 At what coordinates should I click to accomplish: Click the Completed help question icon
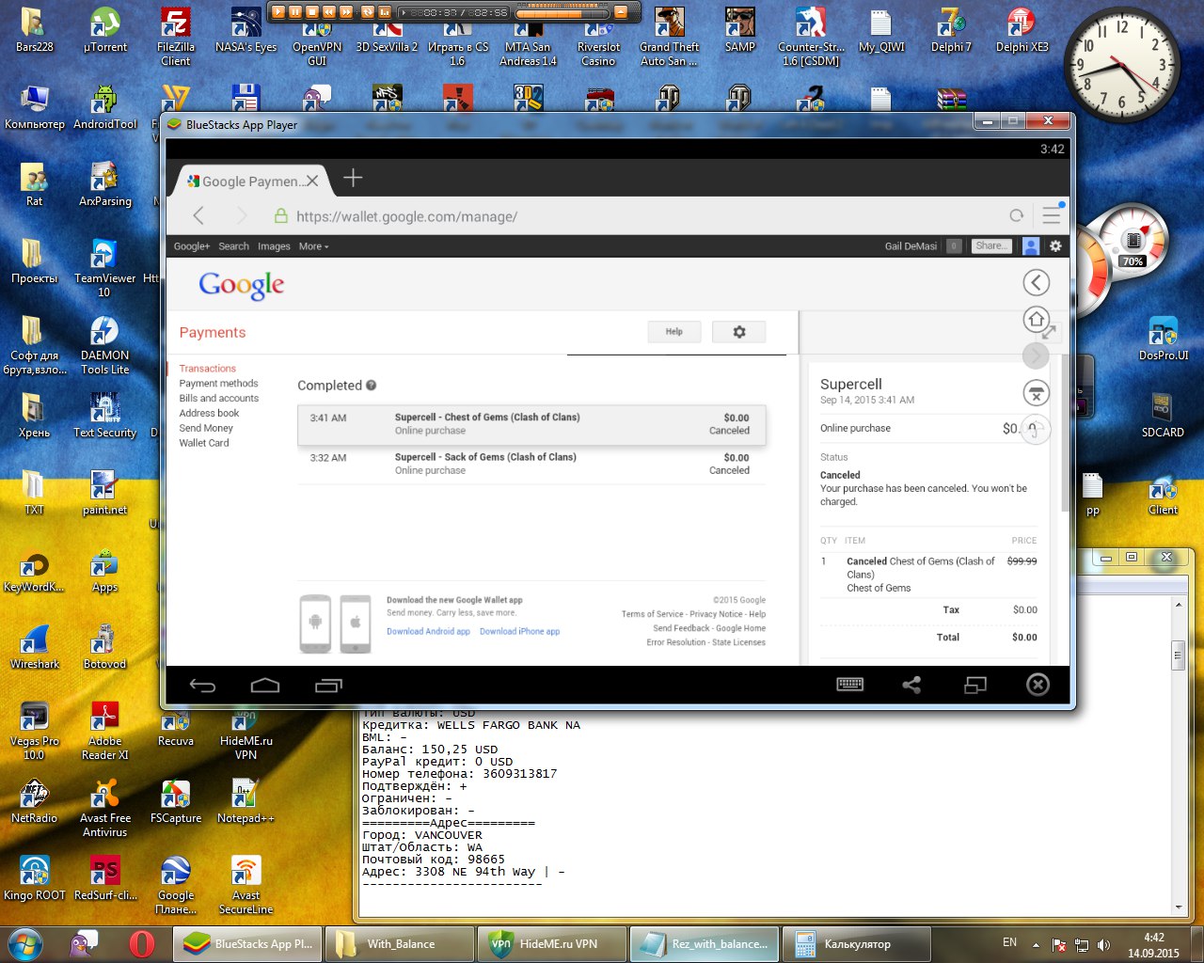pos(372,385)
